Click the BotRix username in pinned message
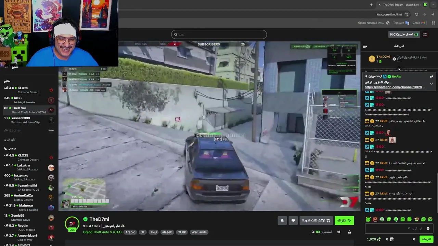This screenshot has width=438, height=246. pos(396,77)
